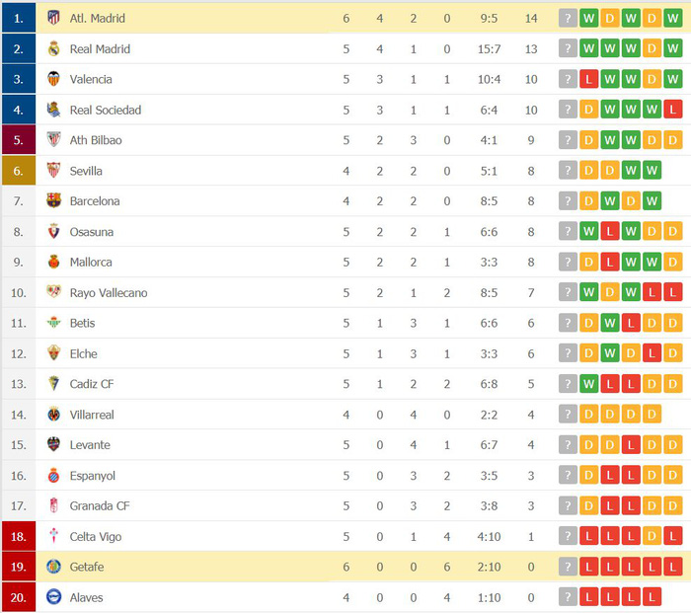The width and height of the screenshot is (691, 613).
Task: Open the Espanyol team name link
Action: 93,476
